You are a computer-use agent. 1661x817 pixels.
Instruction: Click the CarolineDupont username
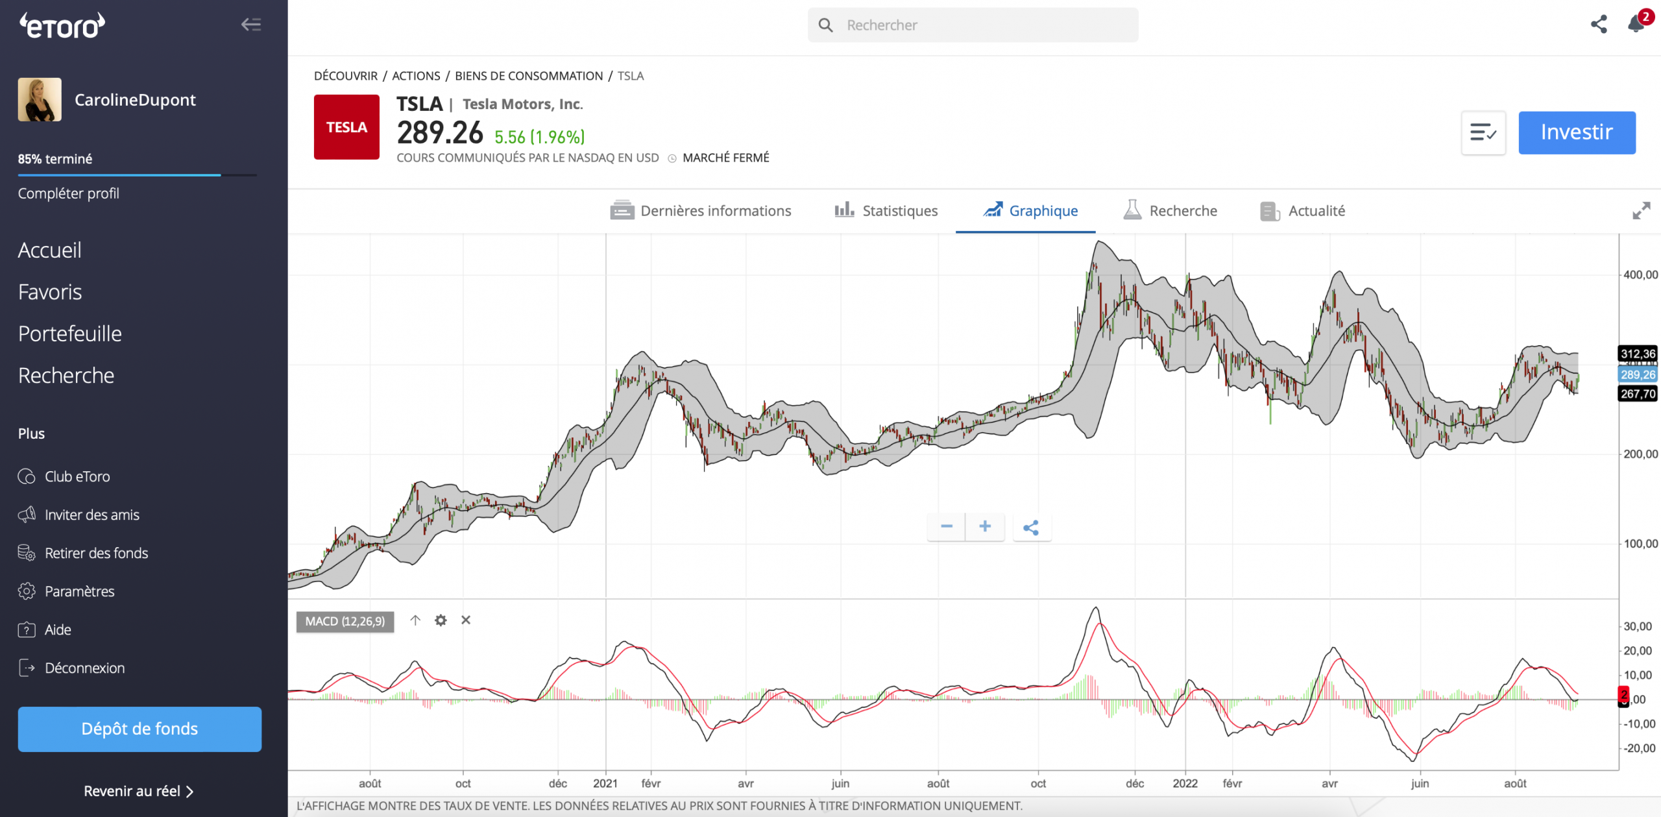coord(135,100)
